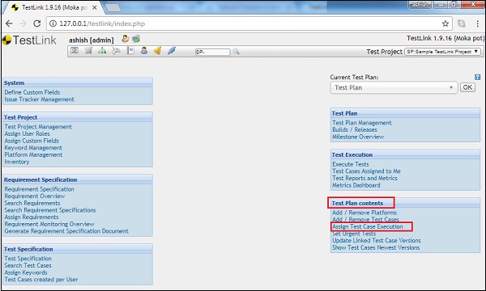Click the TestLink logo
Screen dimensions: 486x291
[29, 40]
